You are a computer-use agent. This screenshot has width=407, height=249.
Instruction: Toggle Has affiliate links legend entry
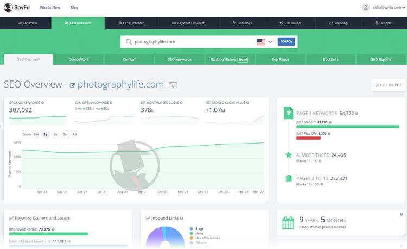point(205,238)
